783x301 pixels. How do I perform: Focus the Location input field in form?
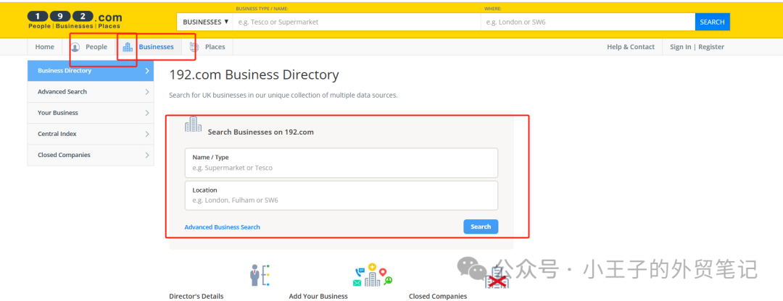pos(341,195)
